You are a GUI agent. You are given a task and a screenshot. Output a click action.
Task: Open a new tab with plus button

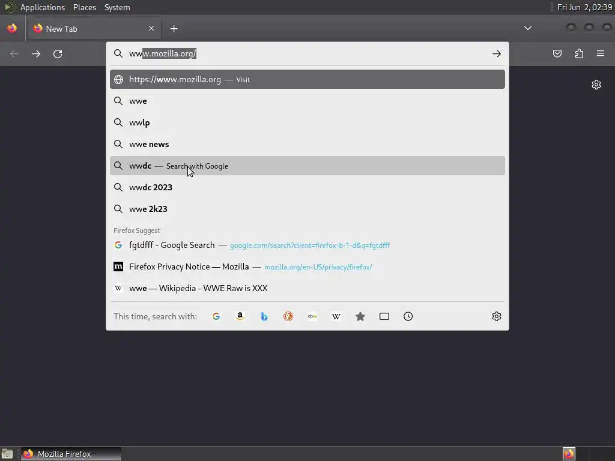(174, 29)
